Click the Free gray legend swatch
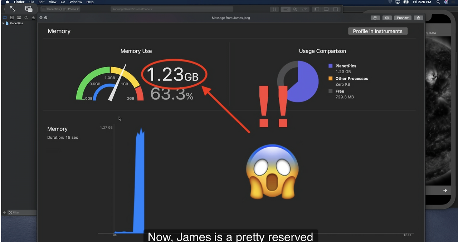 click(330, 91)
